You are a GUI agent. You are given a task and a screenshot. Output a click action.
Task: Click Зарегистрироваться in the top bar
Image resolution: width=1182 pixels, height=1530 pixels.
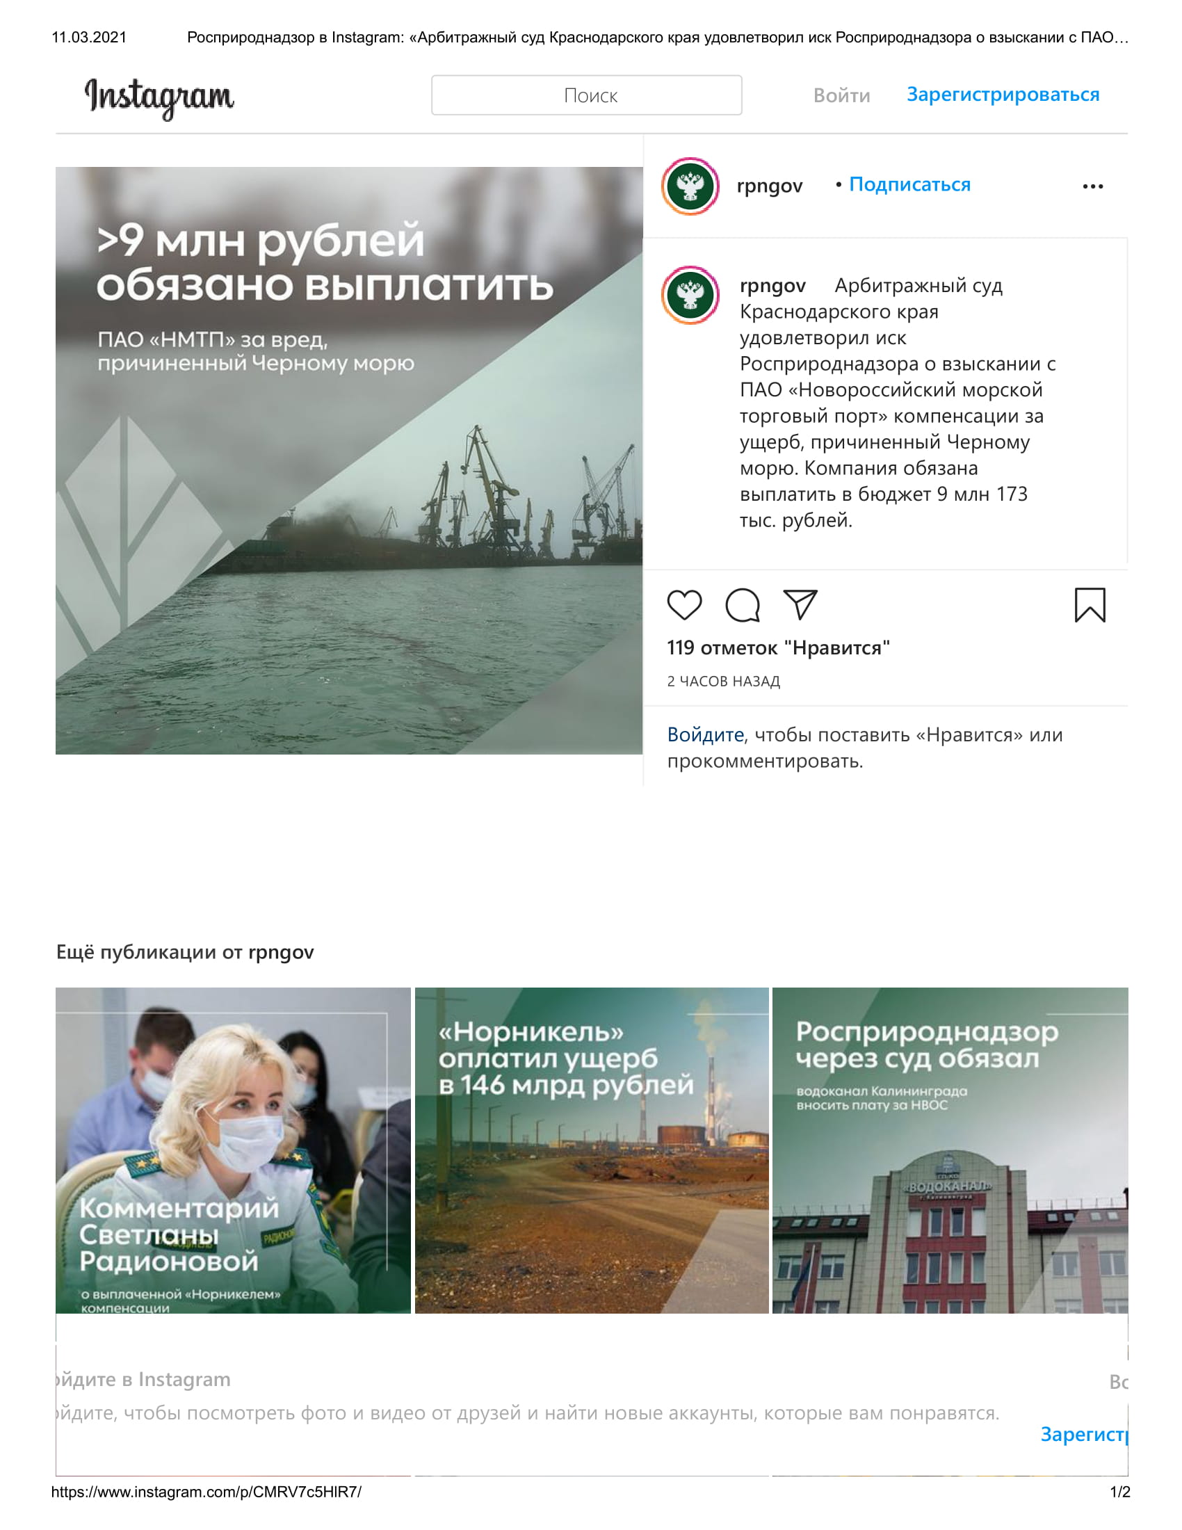pos(1003,95)
